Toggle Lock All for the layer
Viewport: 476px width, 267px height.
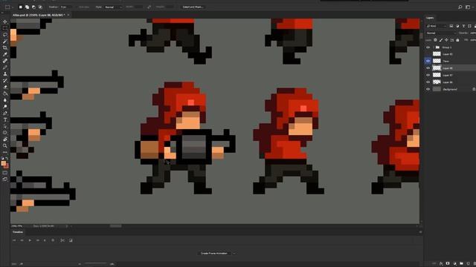pyautogui.click(x=458, y=40)
